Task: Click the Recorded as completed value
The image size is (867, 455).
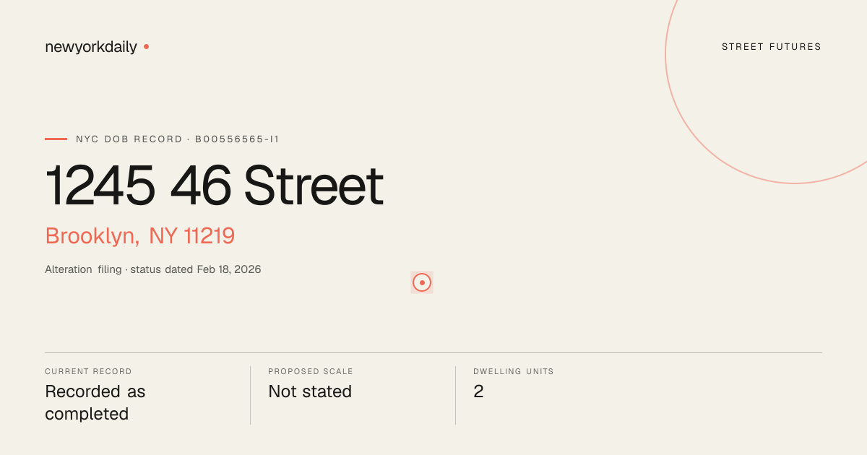Action: (x=95, y=402)
